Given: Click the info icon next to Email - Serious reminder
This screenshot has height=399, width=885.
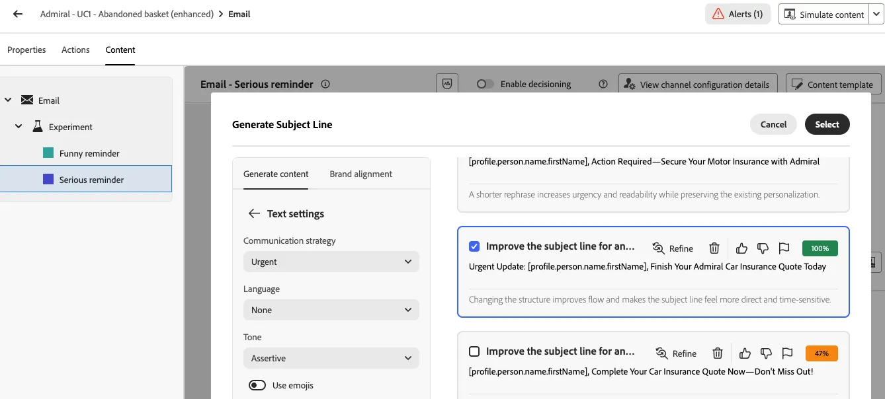Looking at the screenshot, I should click(x=325, y=85).
